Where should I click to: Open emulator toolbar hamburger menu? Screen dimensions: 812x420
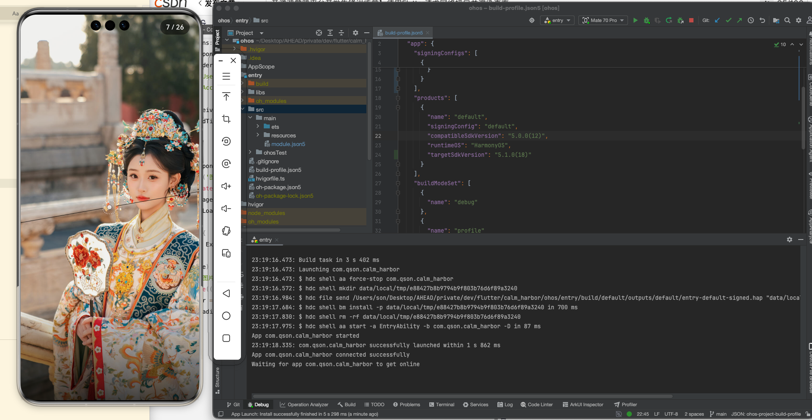point(226,76)
